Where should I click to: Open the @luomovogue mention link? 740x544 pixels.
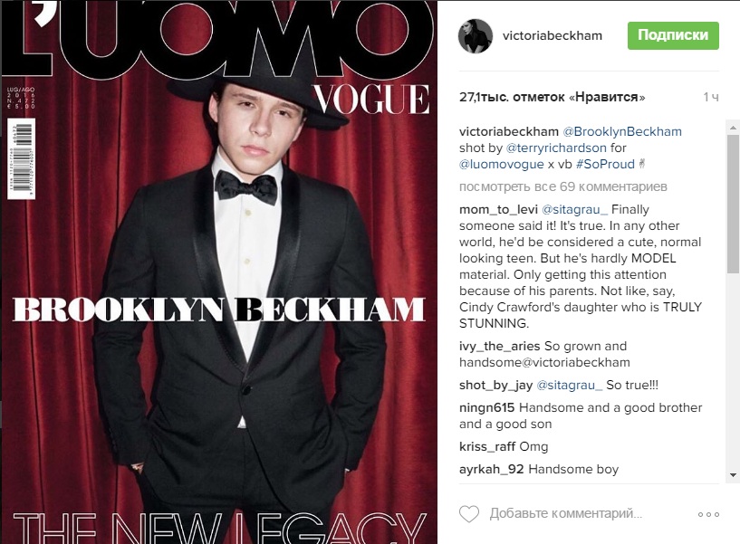pyautogui.click(x=501, y=164)
